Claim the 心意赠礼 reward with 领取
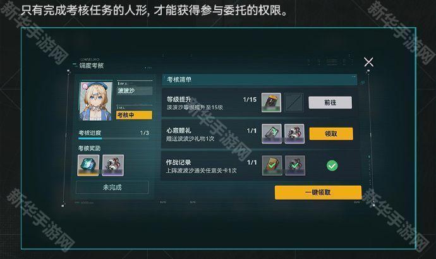The width and height of the screenshot is (436, 259). (x=331, y=134)
